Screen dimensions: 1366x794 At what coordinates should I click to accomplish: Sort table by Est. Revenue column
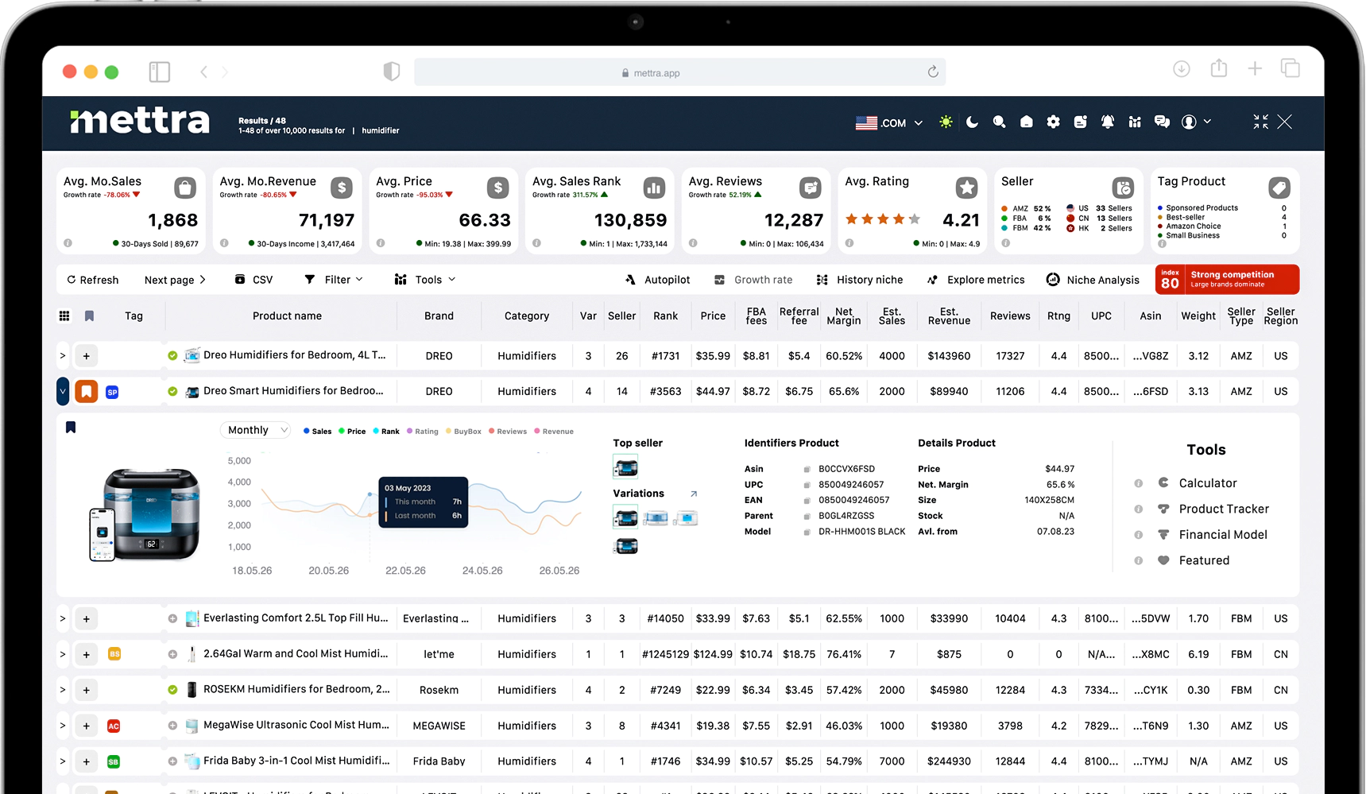click(949, 316)
